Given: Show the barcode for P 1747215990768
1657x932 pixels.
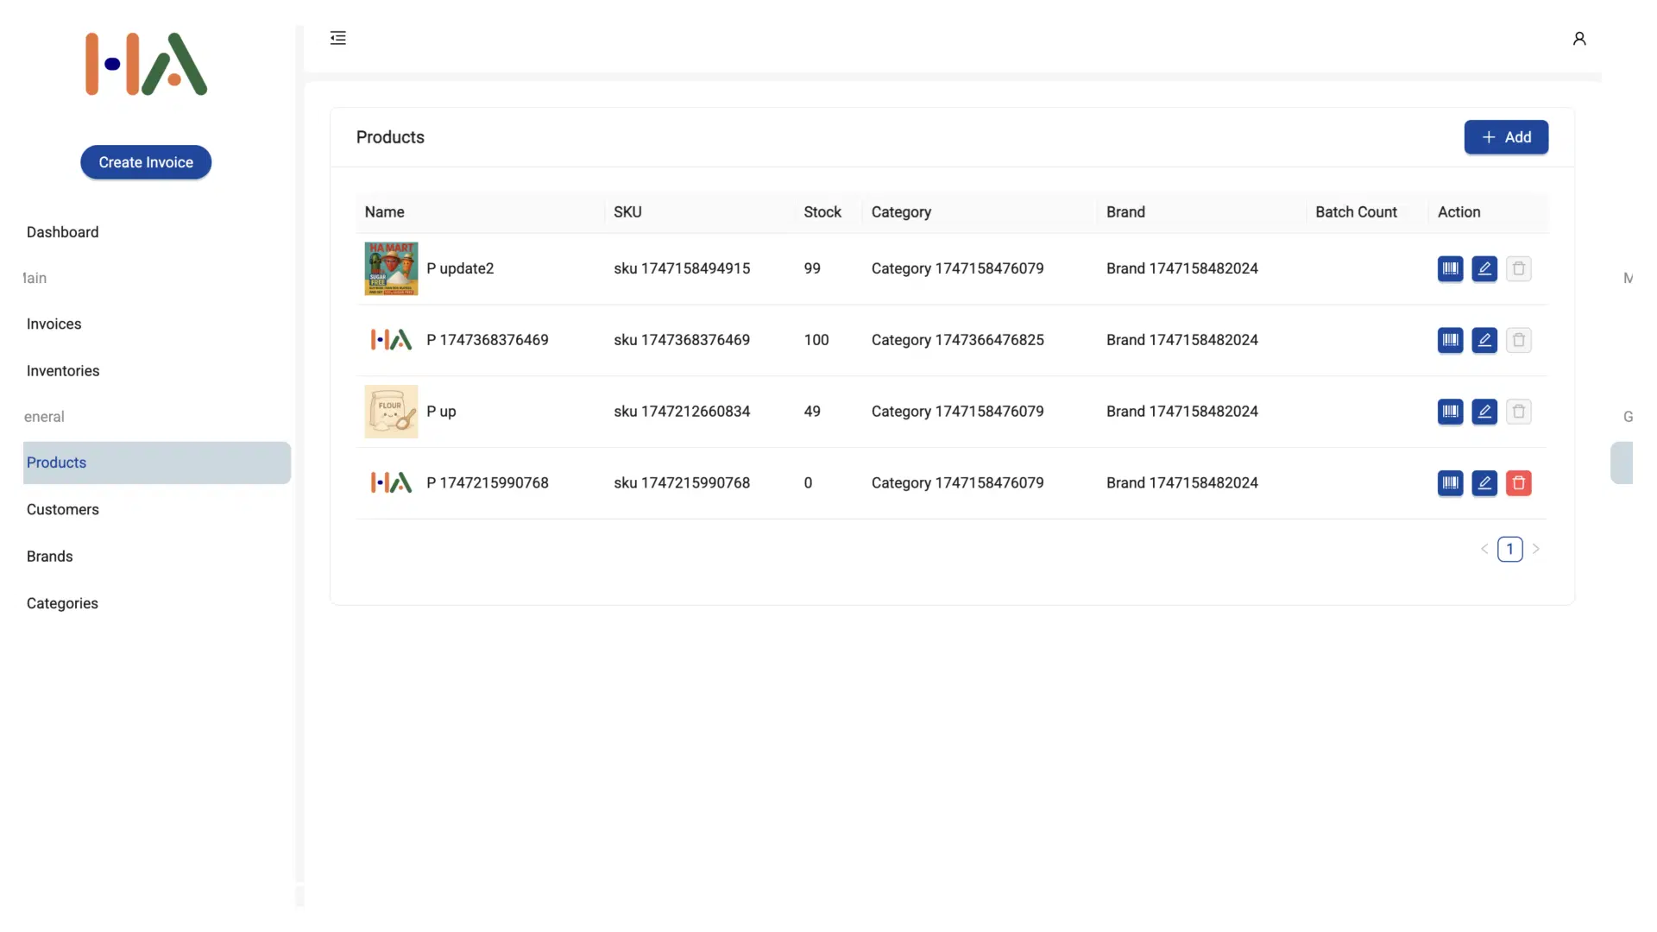Looking at the screenshot, I should [x=1449, y=483].
